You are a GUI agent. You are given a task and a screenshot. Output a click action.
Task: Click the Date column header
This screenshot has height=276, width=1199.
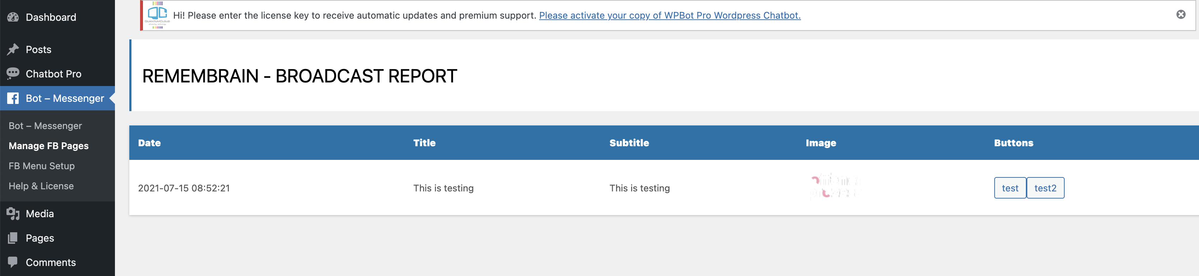point(149,143)
